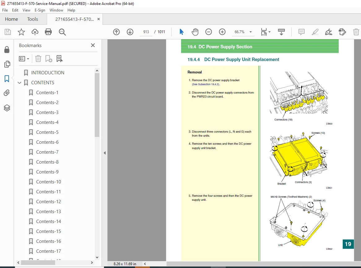Click the page number input field
The image size is (361, 268).
[146, 32]
